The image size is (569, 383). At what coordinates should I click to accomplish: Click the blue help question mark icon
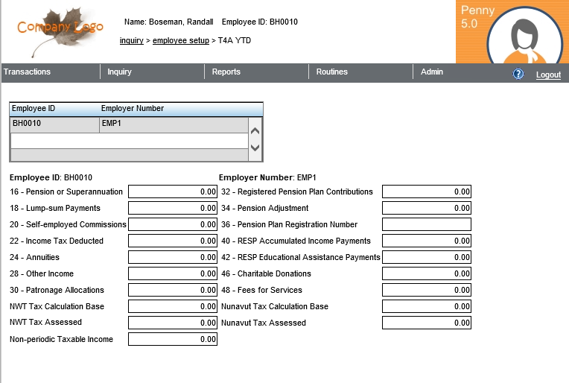(518, 74)
